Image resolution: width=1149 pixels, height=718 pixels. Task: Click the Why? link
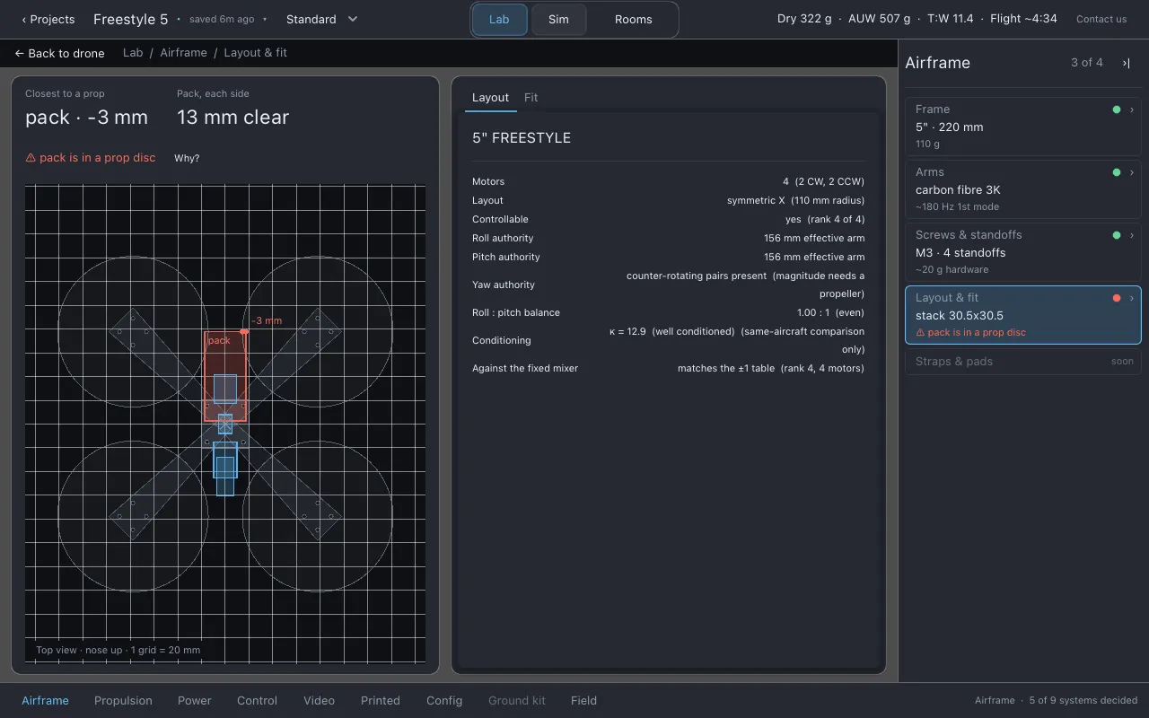point(187,158)
